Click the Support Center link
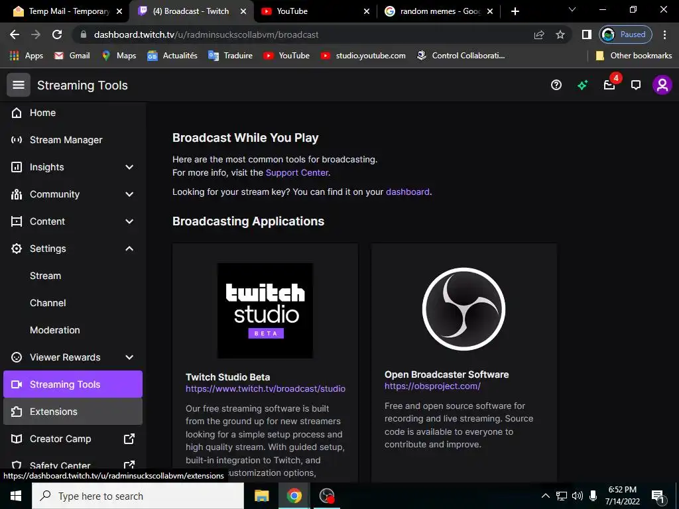This screenshot has height=509, width=679. tap(297, 173)
